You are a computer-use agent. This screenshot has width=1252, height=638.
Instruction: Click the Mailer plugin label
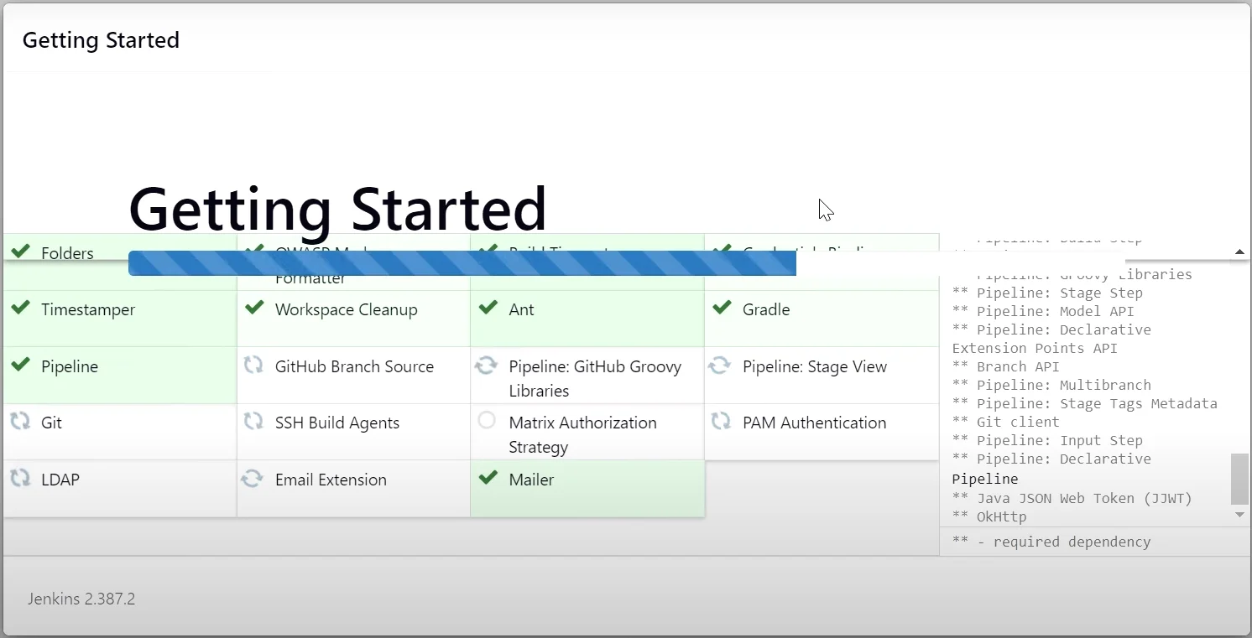click(x=531, y=480)
